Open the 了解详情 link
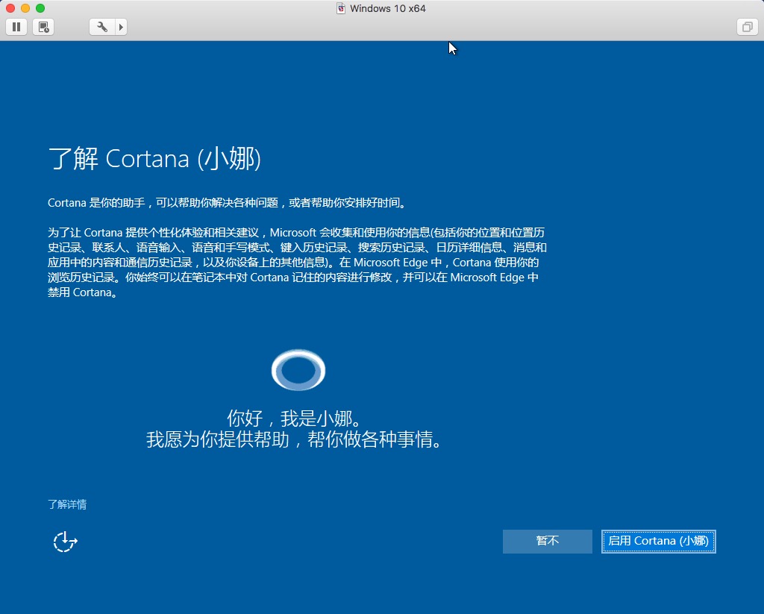 (67, 504)
